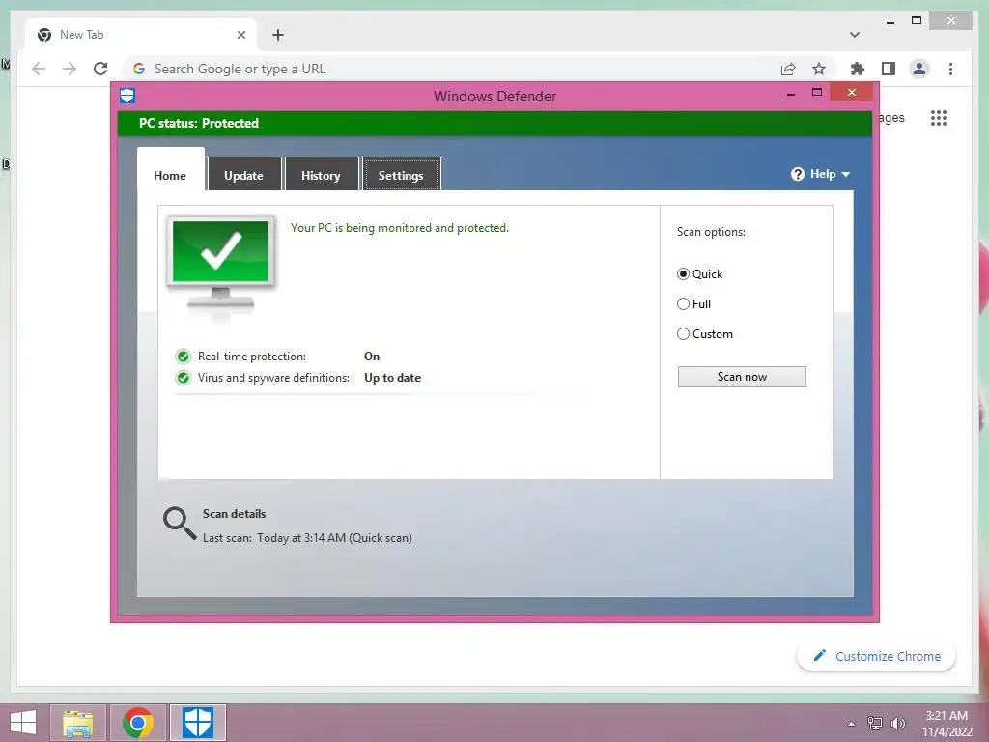Open the History tab
Image resolution: width=989 pixels, height=742 pixels.
[321, 176]
